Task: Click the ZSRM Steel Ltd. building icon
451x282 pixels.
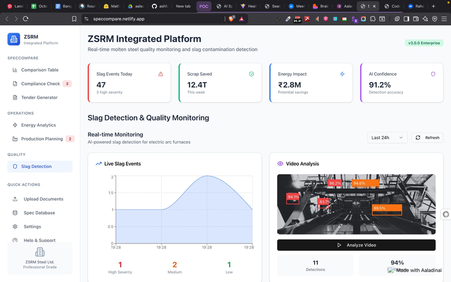Action: [40, 252]
